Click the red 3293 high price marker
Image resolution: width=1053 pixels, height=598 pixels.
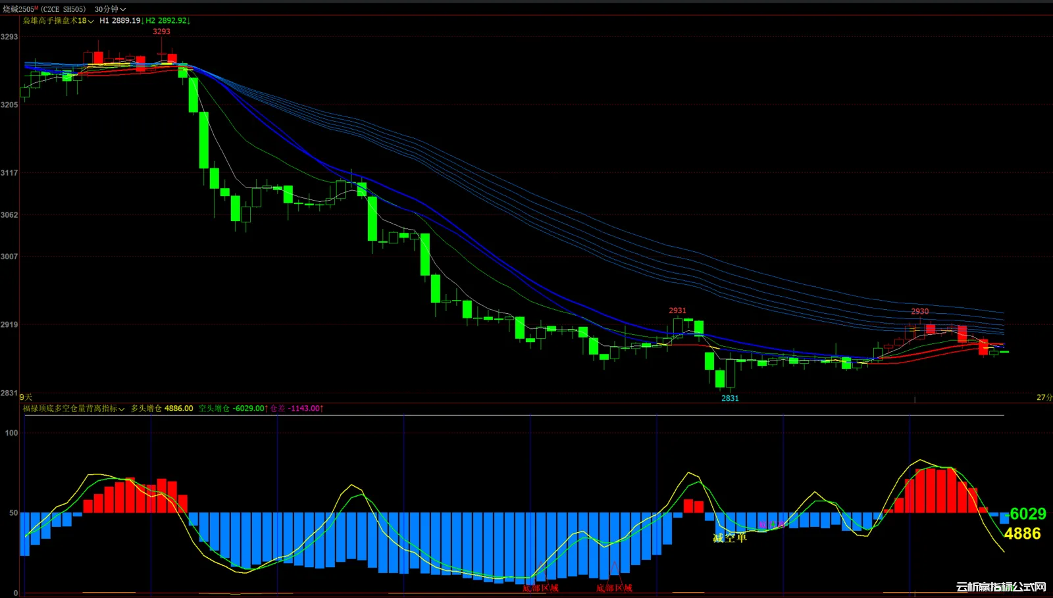click(161, 32)
